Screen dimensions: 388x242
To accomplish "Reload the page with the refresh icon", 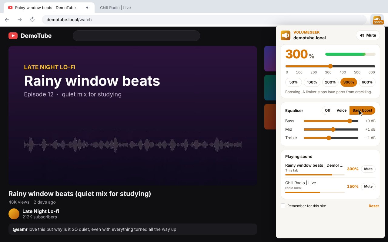I will 32,20.
